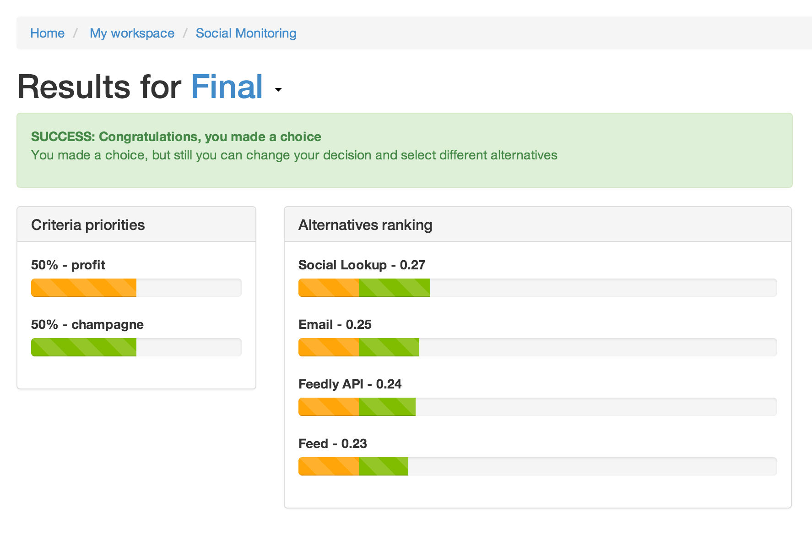Click the '50% - champagne' label

coord(87,325)
